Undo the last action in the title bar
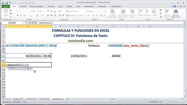187x105 pixels. coord(10,3)
